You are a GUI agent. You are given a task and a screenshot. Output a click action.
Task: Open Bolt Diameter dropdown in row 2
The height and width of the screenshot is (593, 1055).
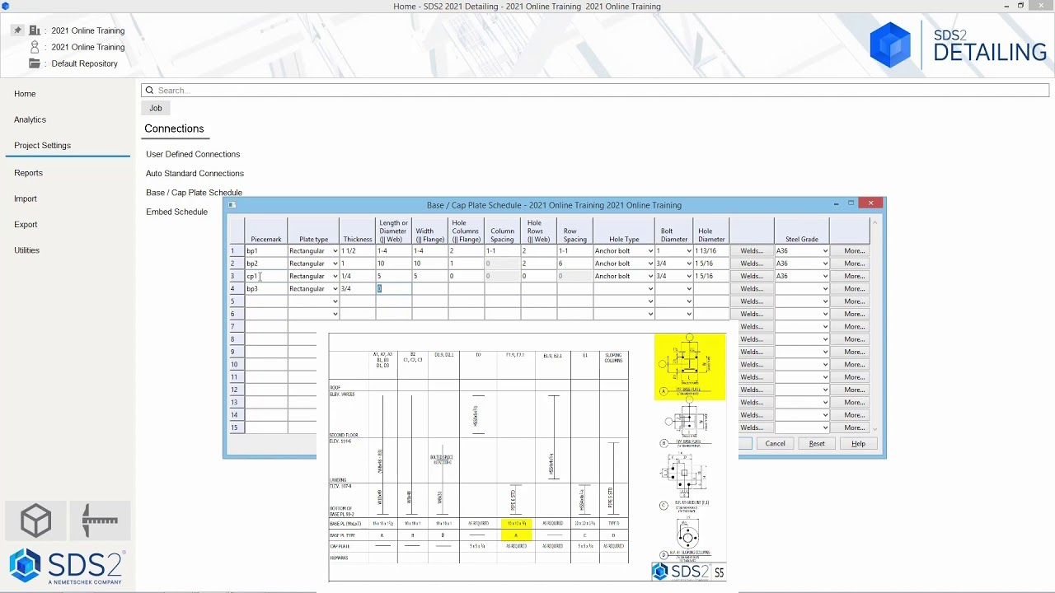688,264
